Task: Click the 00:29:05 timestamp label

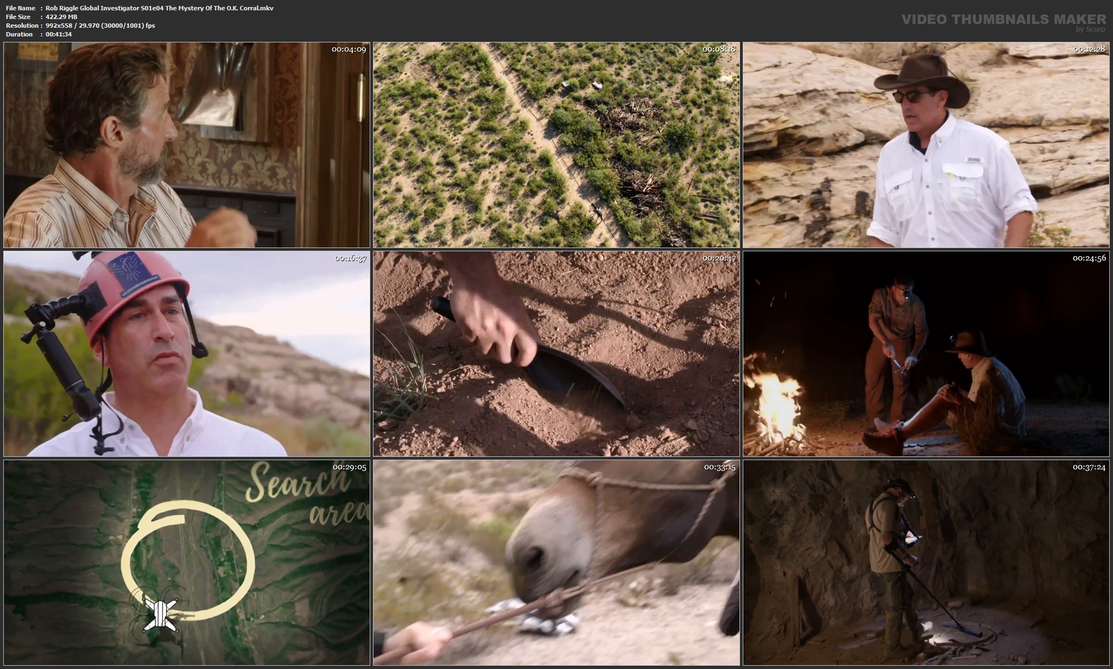Action: point(350,467)
